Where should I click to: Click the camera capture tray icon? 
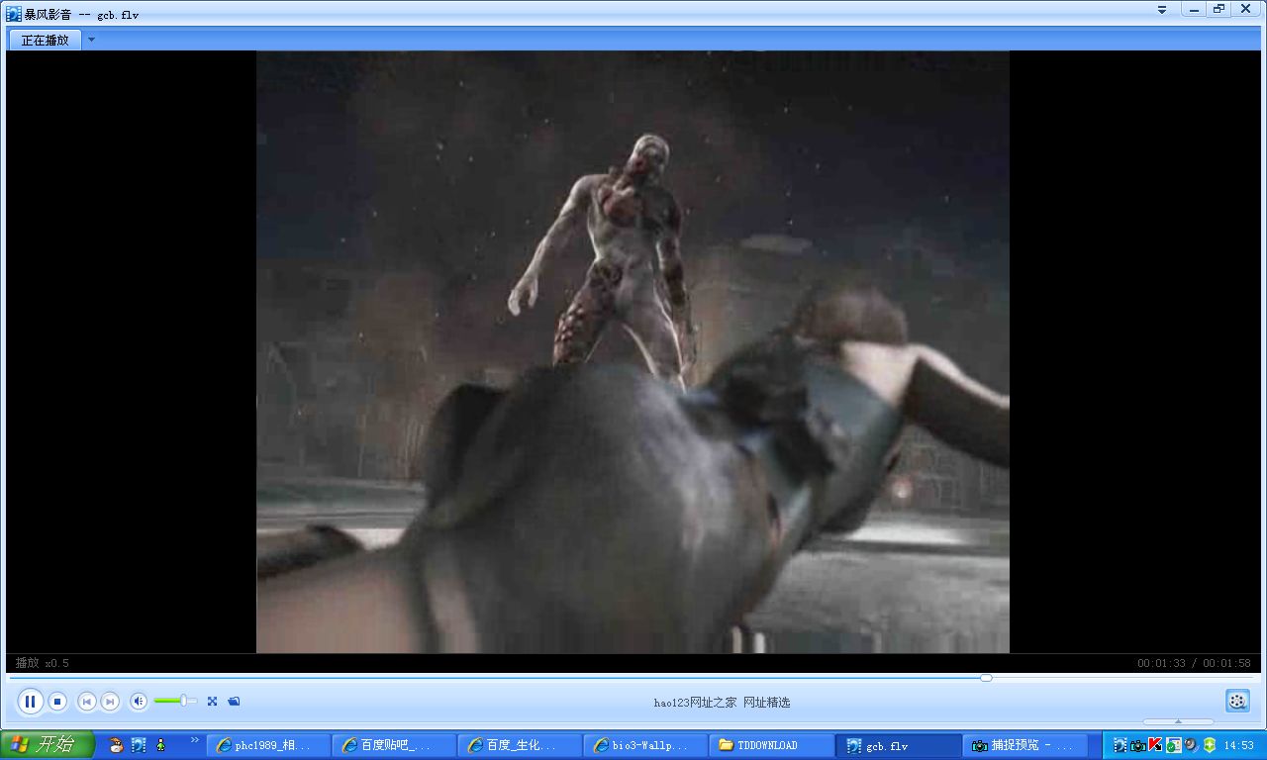pyautogui.click(x=1137, y=745)
